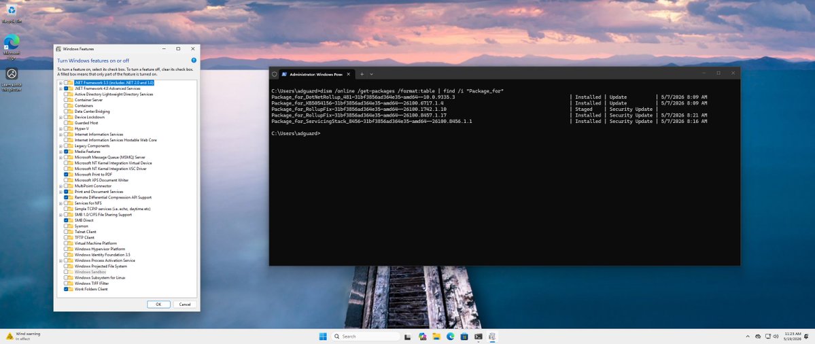
Task: Enable Windows Subsystem for Linux checkbox
Action: tap(65, 277)
